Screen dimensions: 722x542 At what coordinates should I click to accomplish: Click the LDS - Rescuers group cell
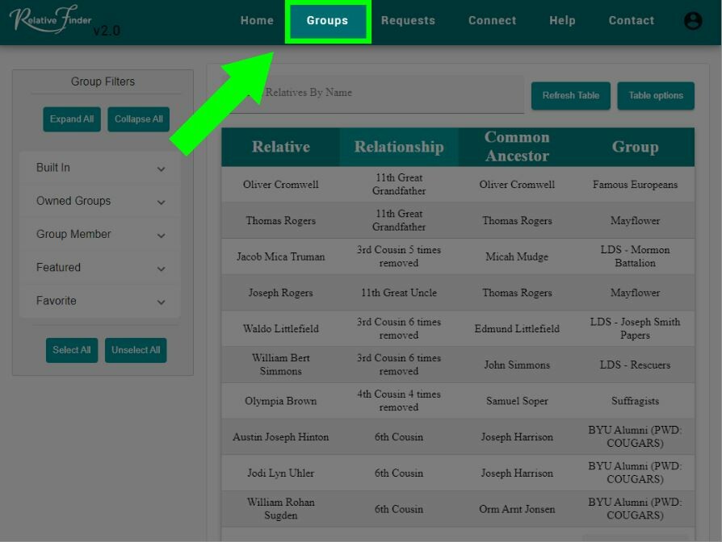pyautogui.click(x=635, y=365)
